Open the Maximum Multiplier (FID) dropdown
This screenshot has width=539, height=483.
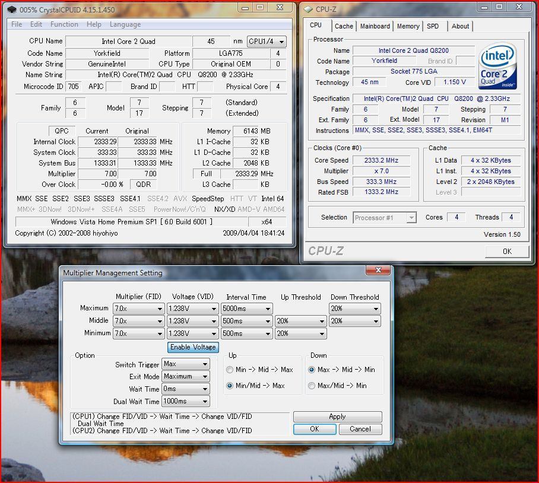[138, 309]
